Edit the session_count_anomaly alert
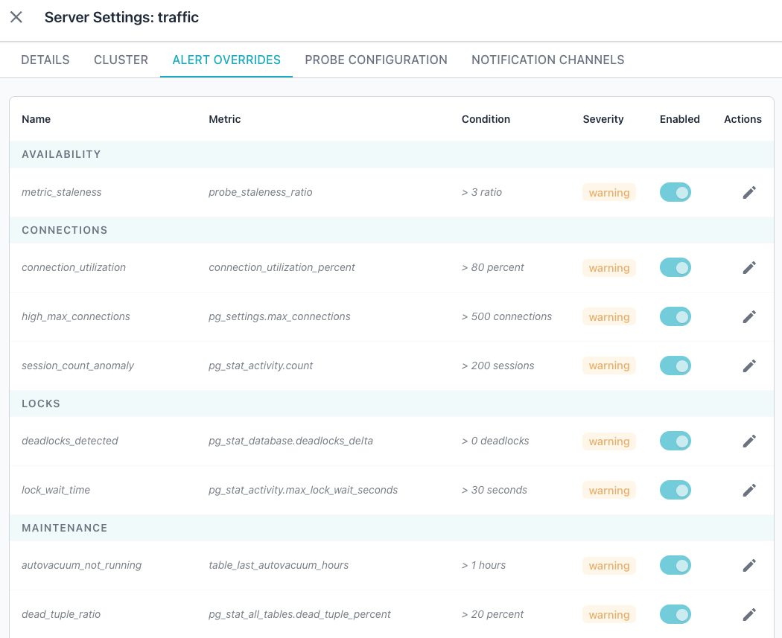 749,366
